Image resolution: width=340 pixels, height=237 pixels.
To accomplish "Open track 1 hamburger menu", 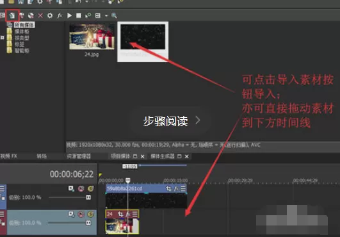I will [2, 188].
